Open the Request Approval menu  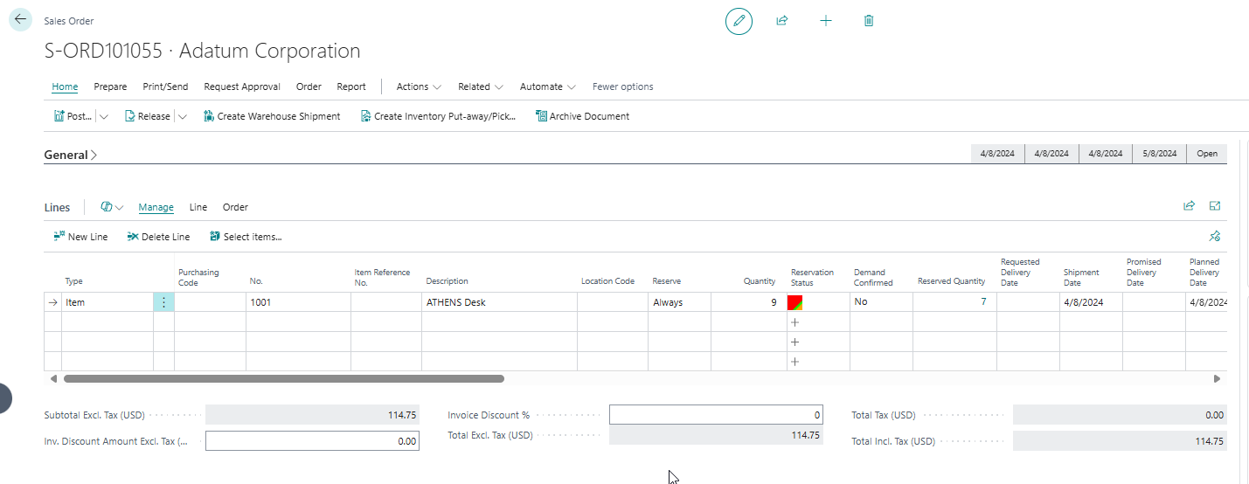(242, 86)
